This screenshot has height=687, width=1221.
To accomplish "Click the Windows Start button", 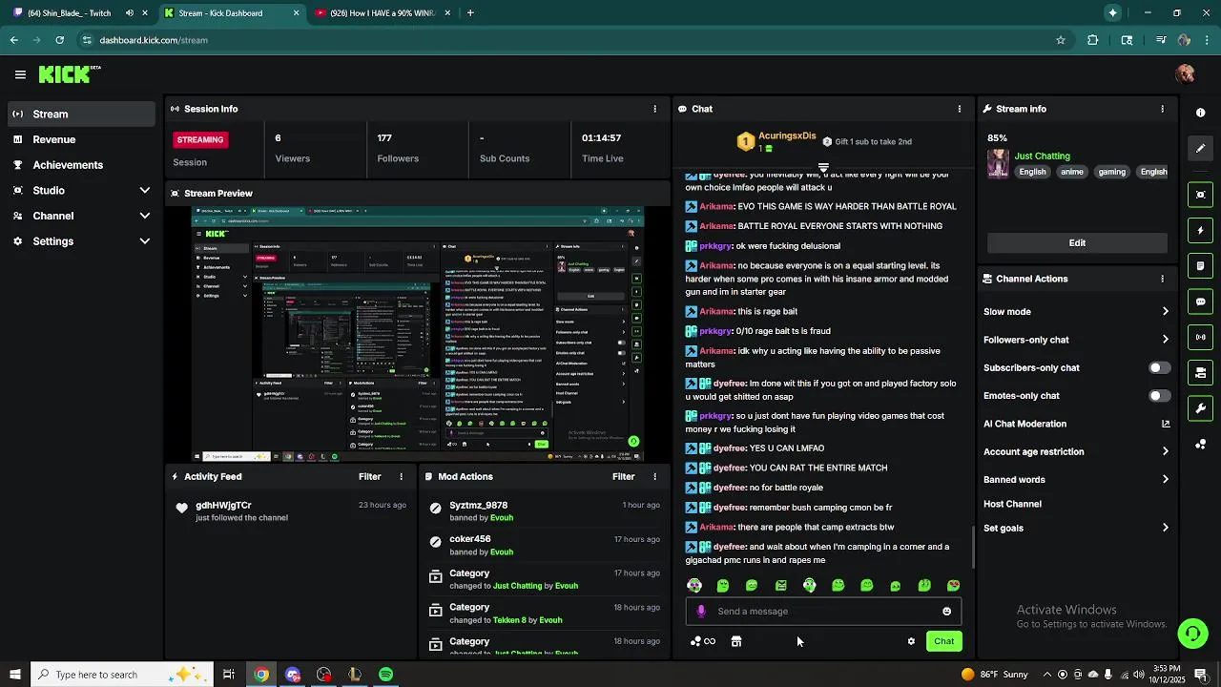I will pos(14,675).
